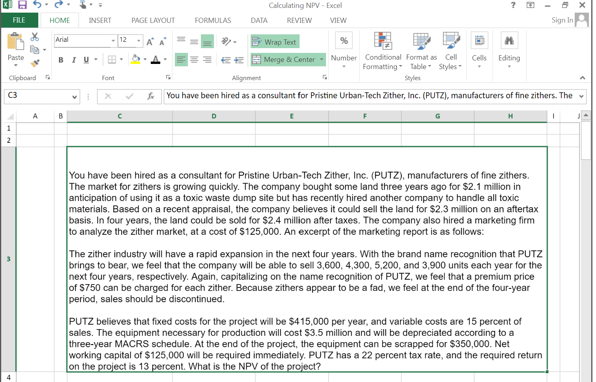Open the borders dropdown arrow
This screenshot has width=596, height=382.
coord(121,60)
